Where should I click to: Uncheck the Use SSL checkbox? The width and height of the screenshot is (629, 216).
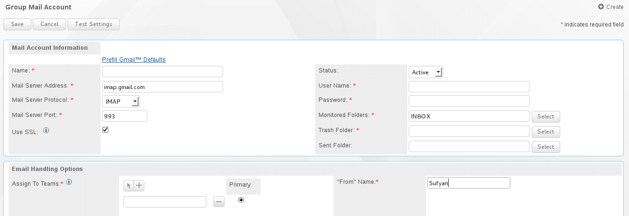coord(105,130)
